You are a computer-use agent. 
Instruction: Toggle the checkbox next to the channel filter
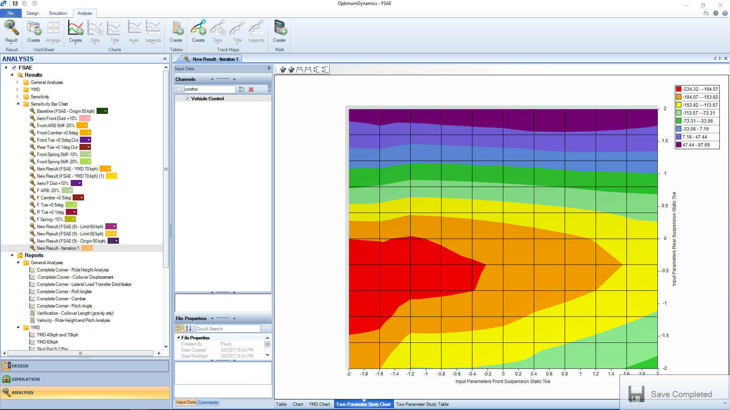[178, 89]
